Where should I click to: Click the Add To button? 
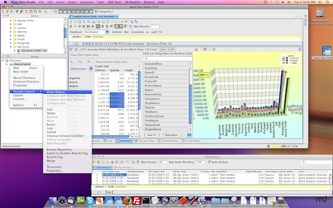[152, 135]
